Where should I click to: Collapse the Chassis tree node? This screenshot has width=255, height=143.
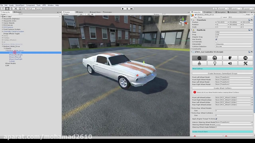point(4,49)
